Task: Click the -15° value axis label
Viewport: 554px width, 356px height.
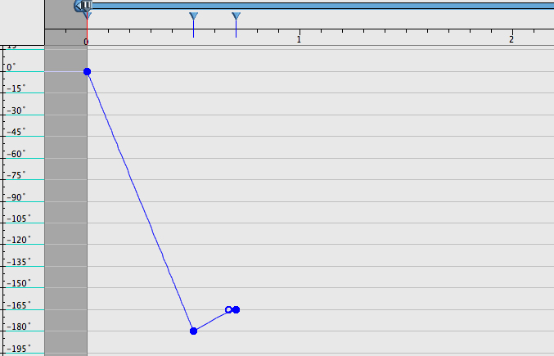Action: (x=16, y=88)
